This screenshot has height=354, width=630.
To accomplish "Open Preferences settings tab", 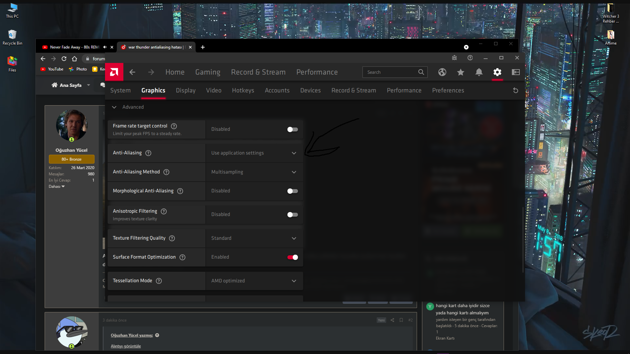I will coord(448,90).
